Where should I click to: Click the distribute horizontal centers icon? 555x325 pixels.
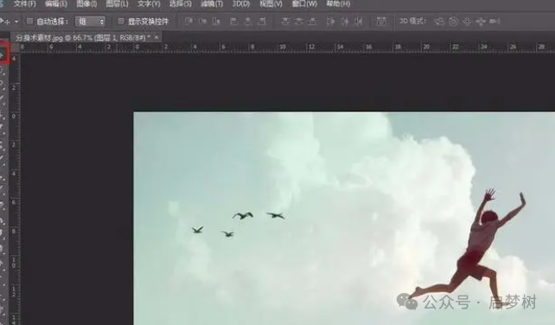coord(345,22)
